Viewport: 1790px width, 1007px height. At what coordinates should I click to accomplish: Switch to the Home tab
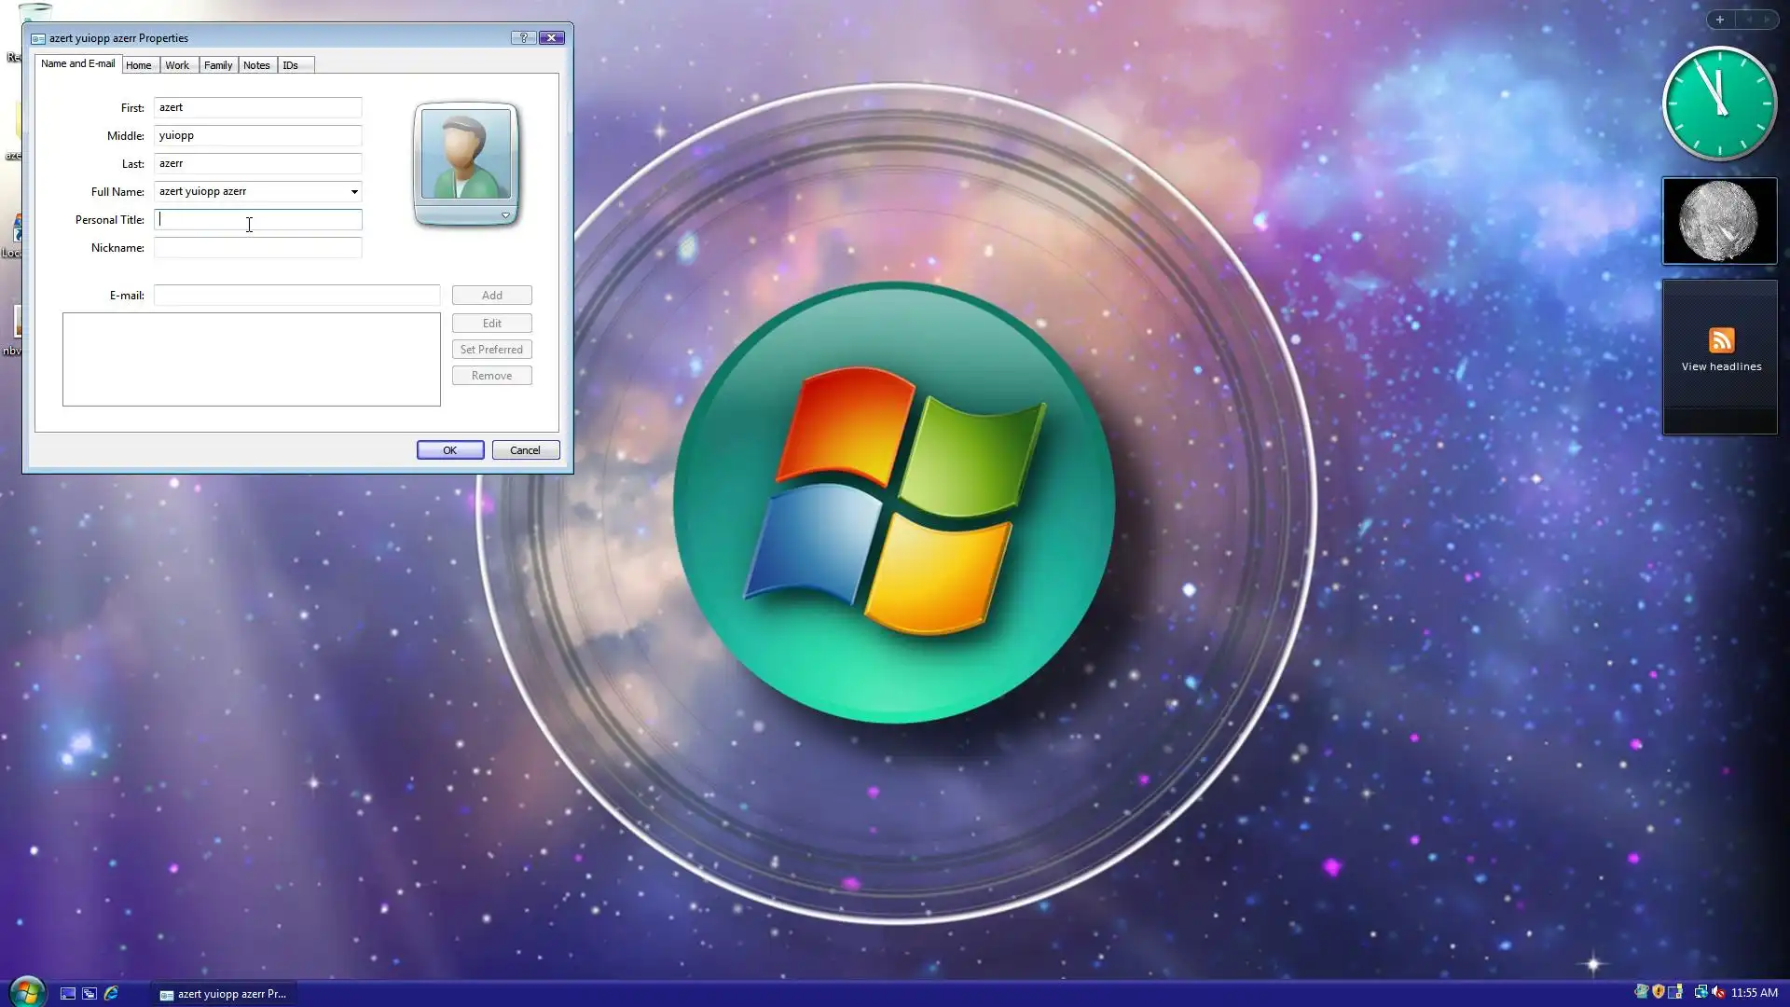(138, 65)
